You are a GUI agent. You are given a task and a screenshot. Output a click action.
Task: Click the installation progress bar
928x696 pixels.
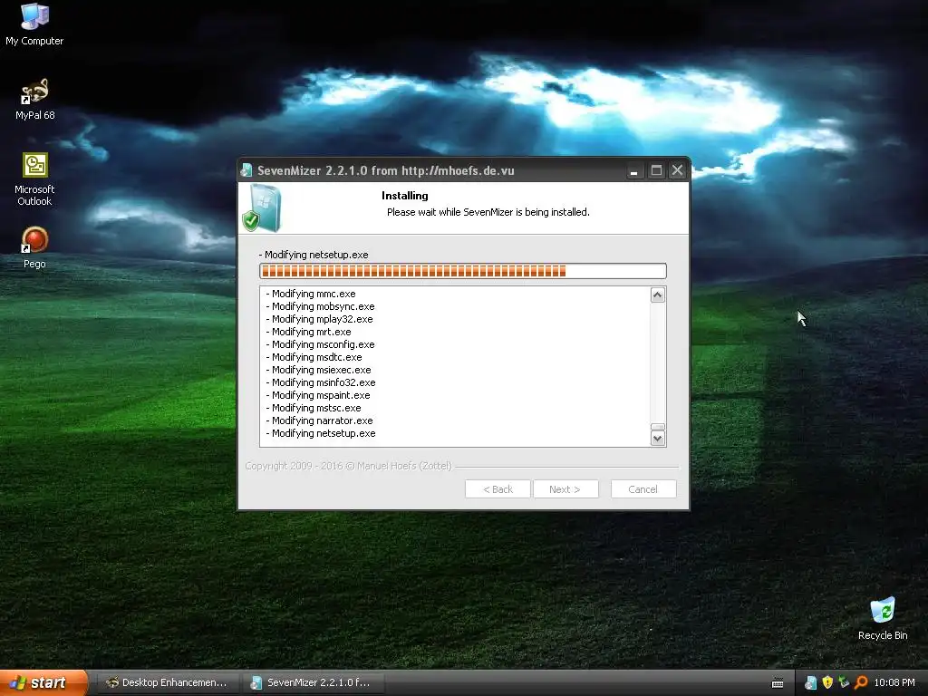[x=463, y=271]
